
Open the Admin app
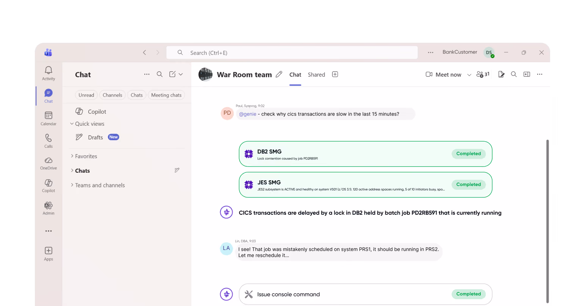click(x=48, y=208)
